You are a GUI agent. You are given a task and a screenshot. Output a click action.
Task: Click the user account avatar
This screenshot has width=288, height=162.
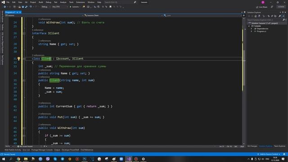[x=263, y=2]
